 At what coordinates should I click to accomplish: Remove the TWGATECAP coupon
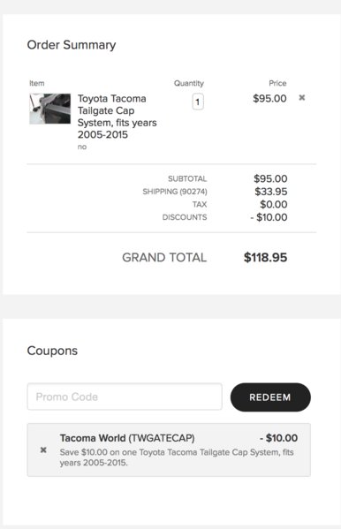43,450
